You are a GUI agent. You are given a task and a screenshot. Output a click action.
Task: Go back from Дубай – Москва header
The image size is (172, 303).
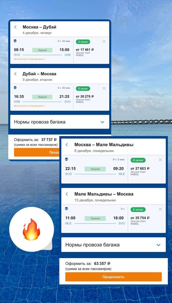coord(15,74)
